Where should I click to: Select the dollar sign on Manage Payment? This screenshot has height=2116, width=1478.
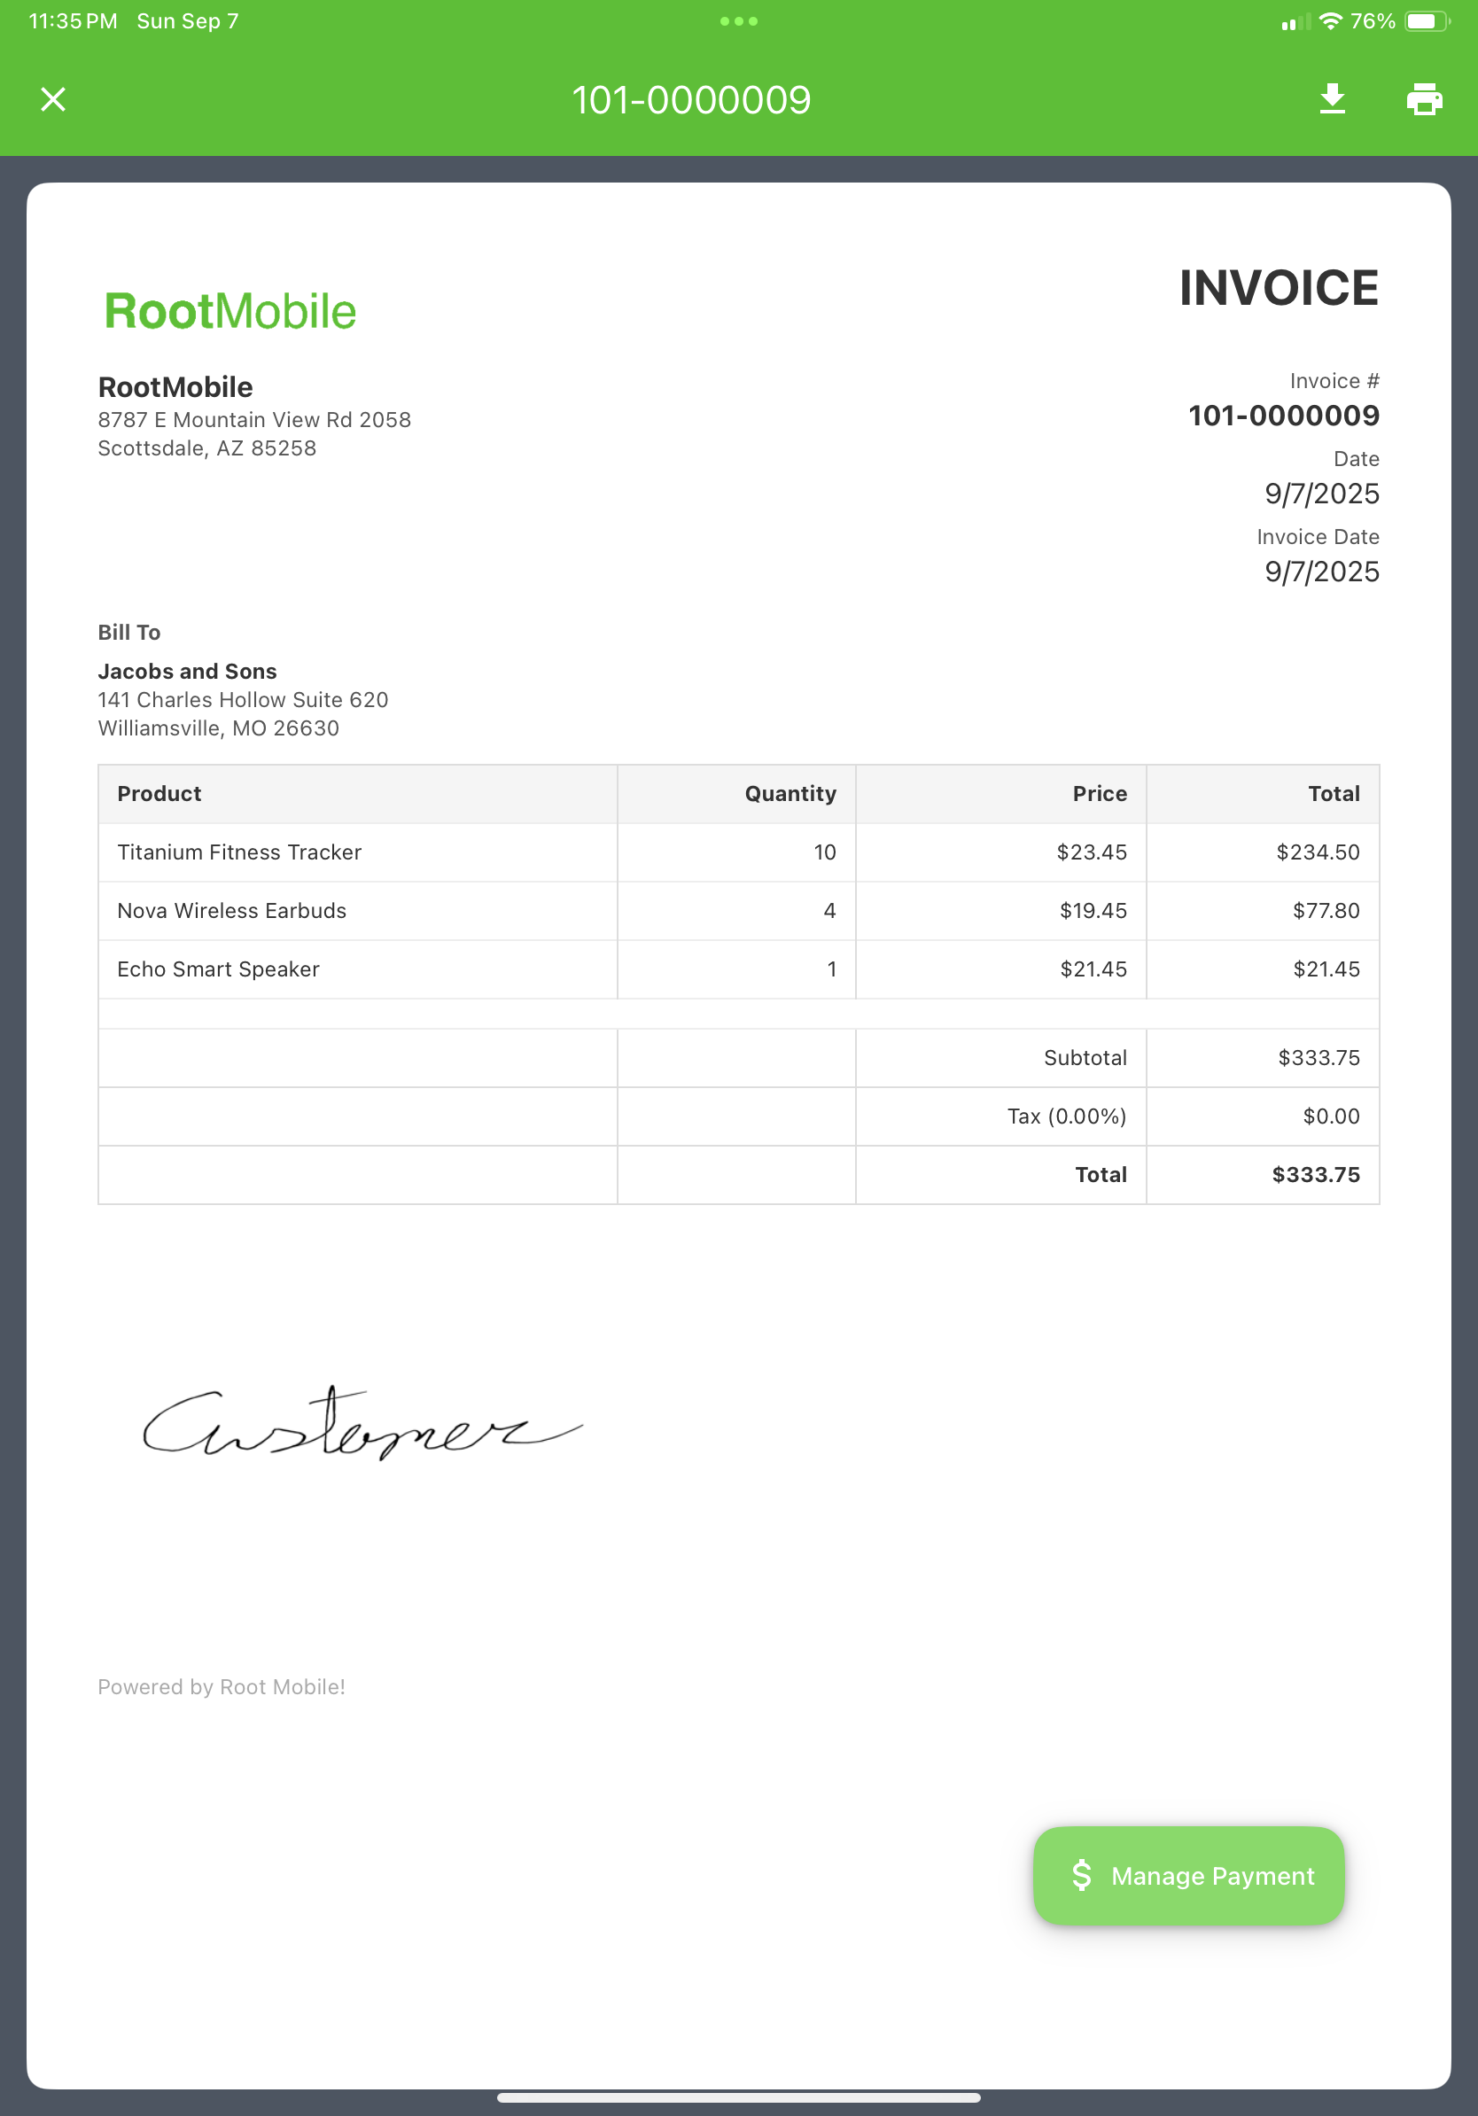point(1085,1876)
